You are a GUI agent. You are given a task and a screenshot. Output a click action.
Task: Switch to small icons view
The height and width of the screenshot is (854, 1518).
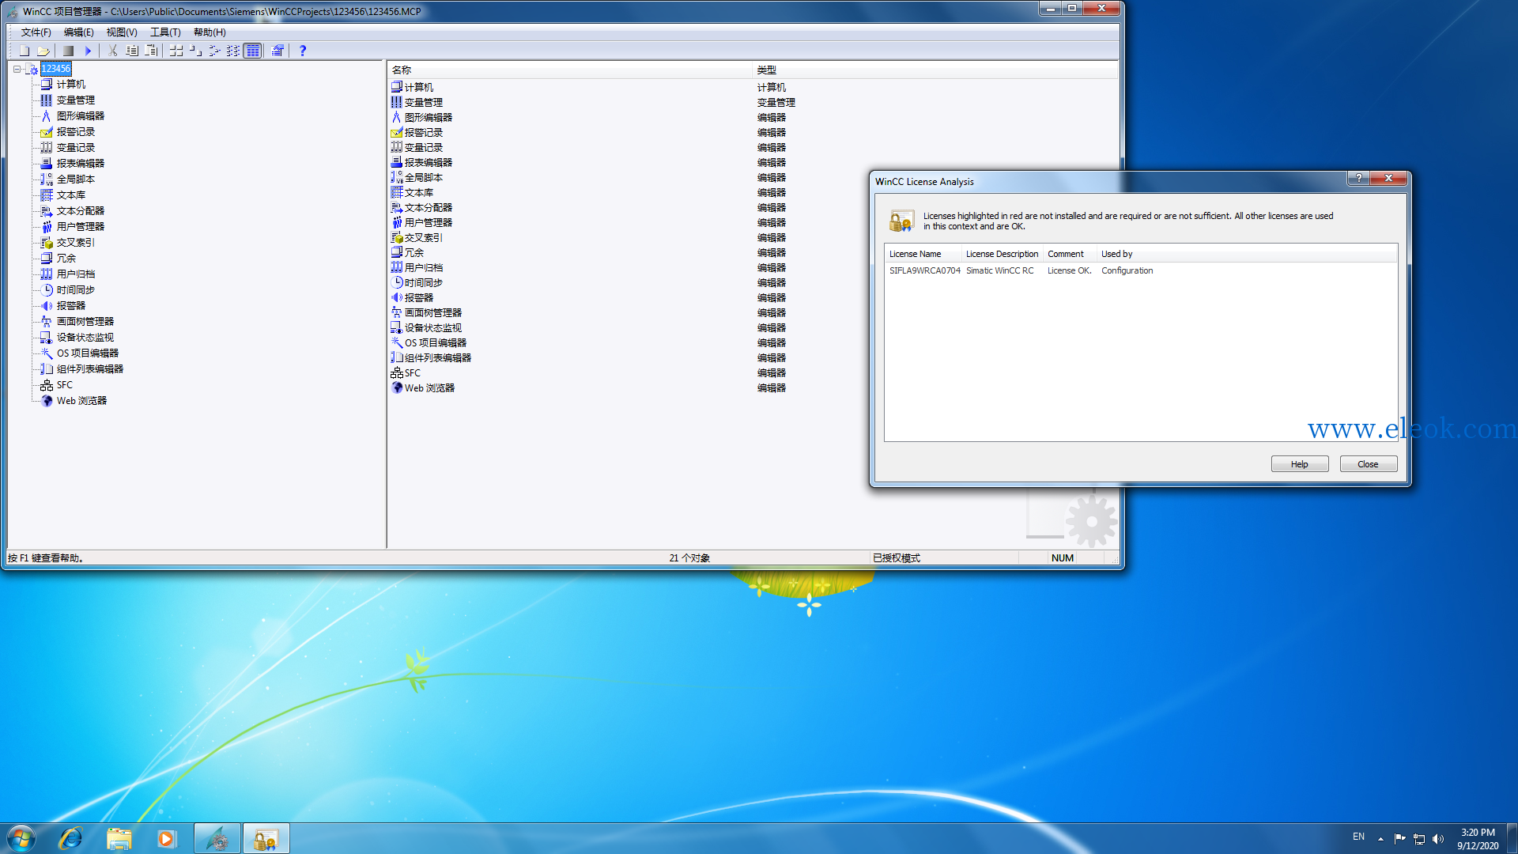(195, 51)
